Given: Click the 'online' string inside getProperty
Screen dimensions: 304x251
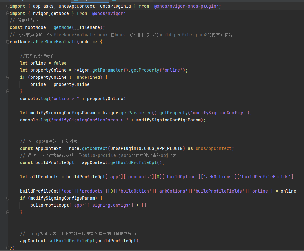Looking at the screenshot, I should [172, 70].
